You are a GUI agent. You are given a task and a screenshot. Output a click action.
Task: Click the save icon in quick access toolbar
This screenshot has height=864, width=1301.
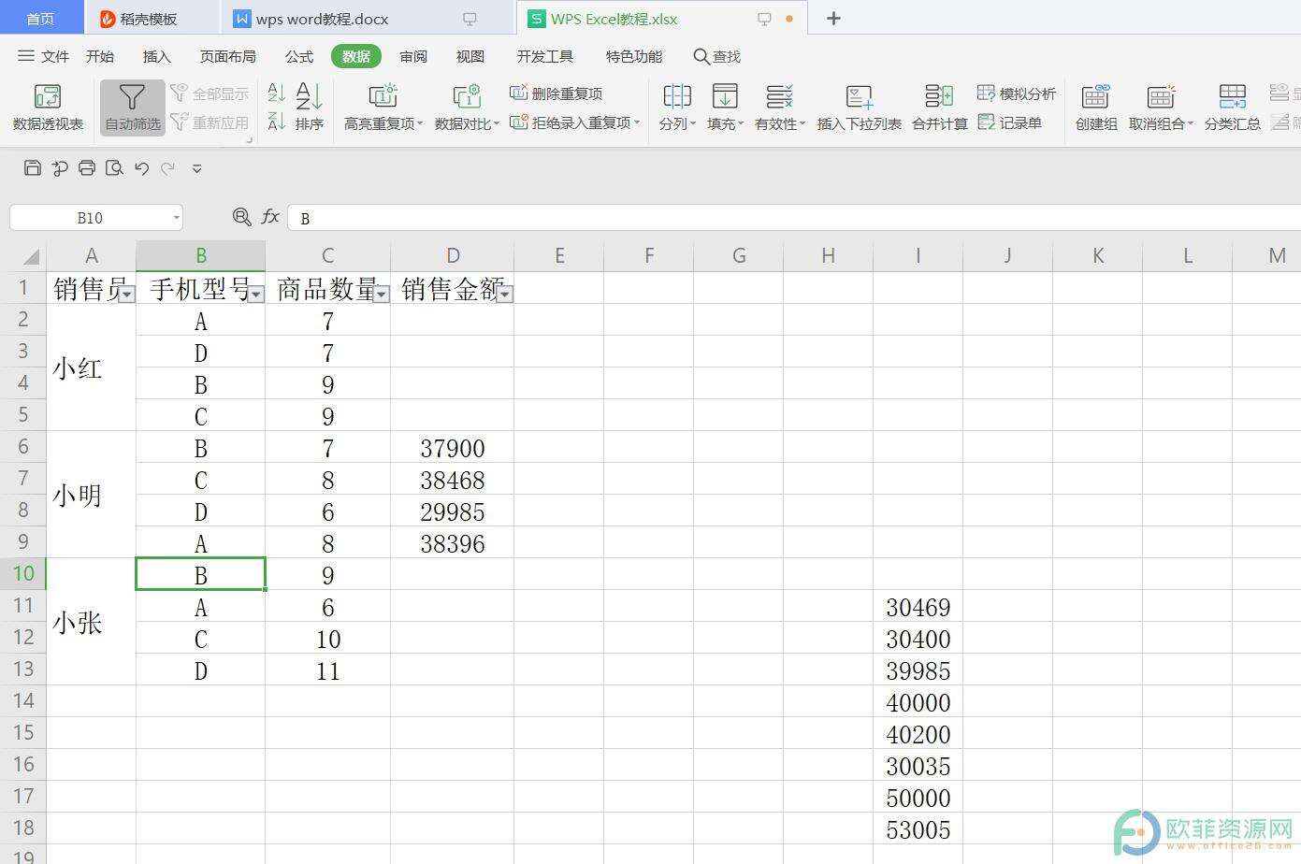(33, 168)
